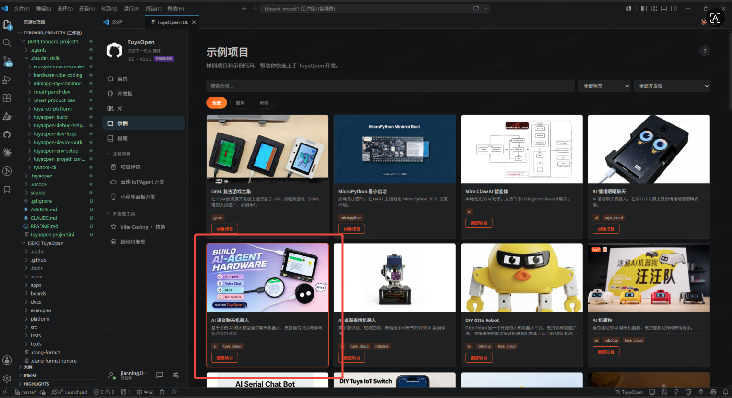
Task: Click the master* branch in status bar
Action: coord(26,392)
